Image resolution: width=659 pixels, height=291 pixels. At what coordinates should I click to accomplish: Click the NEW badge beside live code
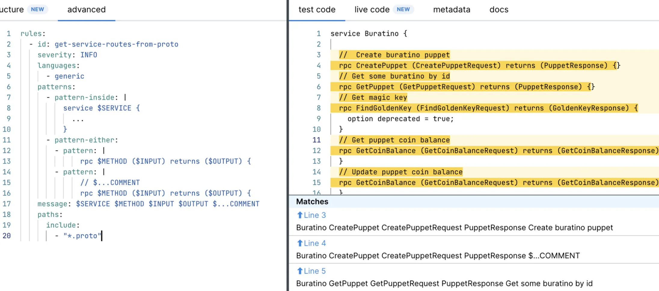403,10
